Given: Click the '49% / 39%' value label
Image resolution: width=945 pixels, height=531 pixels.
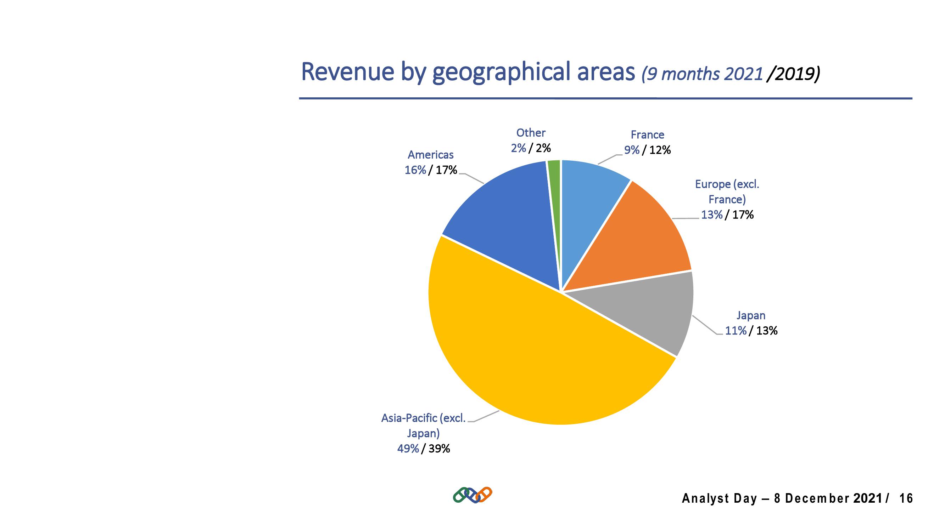Looking at the screenshot, I should pos(423,449).
